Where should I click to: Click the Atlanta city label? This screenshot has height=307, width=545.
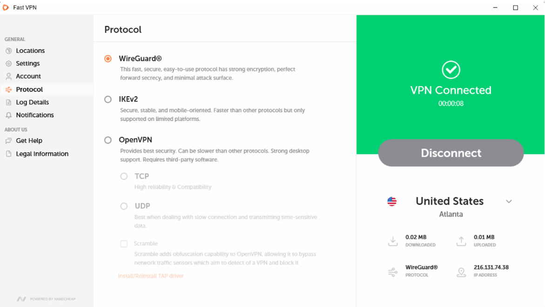click(x=450, y=214)
